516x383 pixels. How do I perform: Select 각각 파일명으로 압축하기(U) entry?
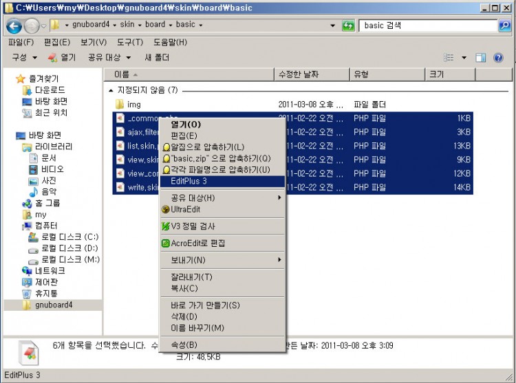coord(222,170)
